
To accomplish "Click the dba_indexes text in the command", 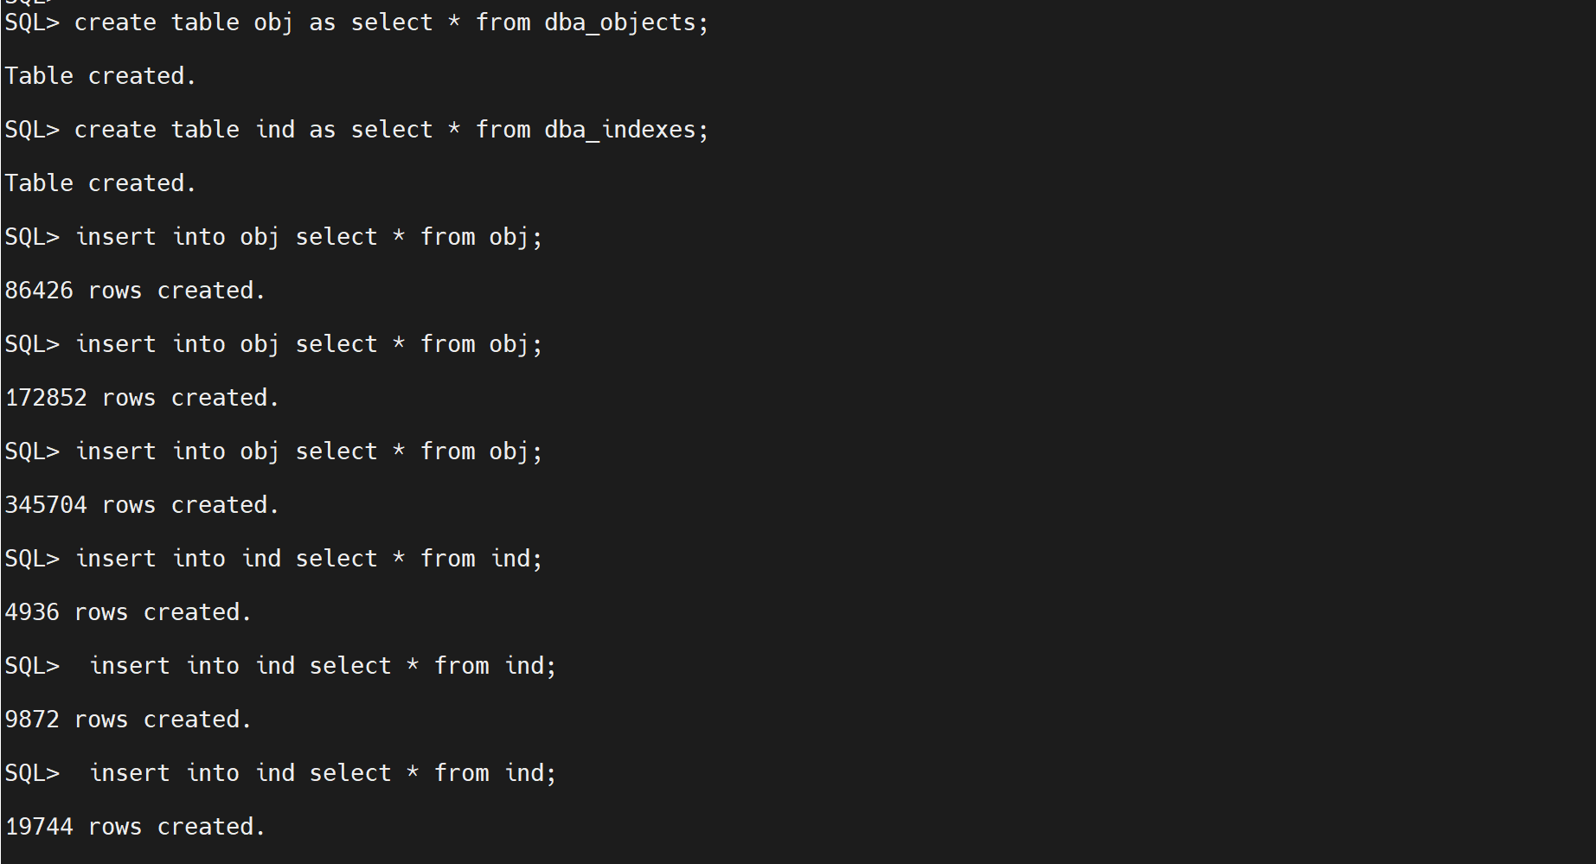I will click(x=619, y=131).
